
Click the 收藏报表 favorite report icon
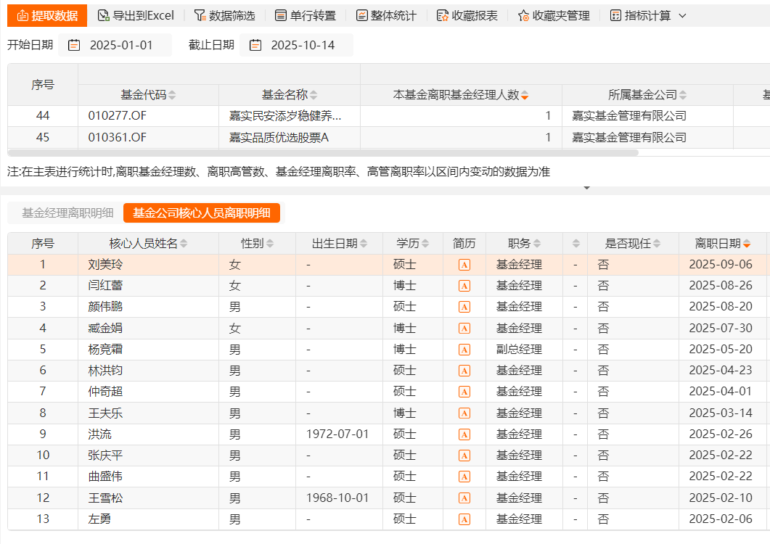click(442, 15)
